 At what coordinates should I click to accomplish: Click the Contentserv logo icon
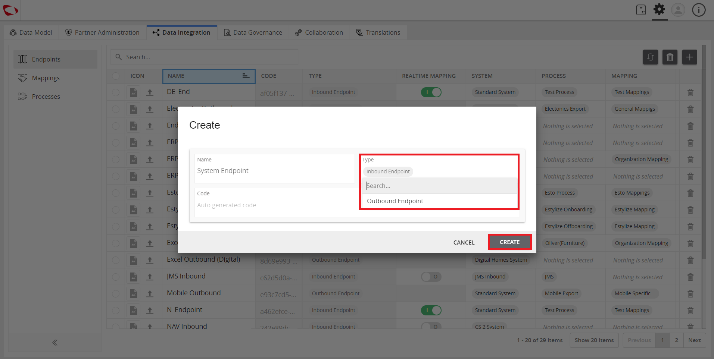(10, 10)
